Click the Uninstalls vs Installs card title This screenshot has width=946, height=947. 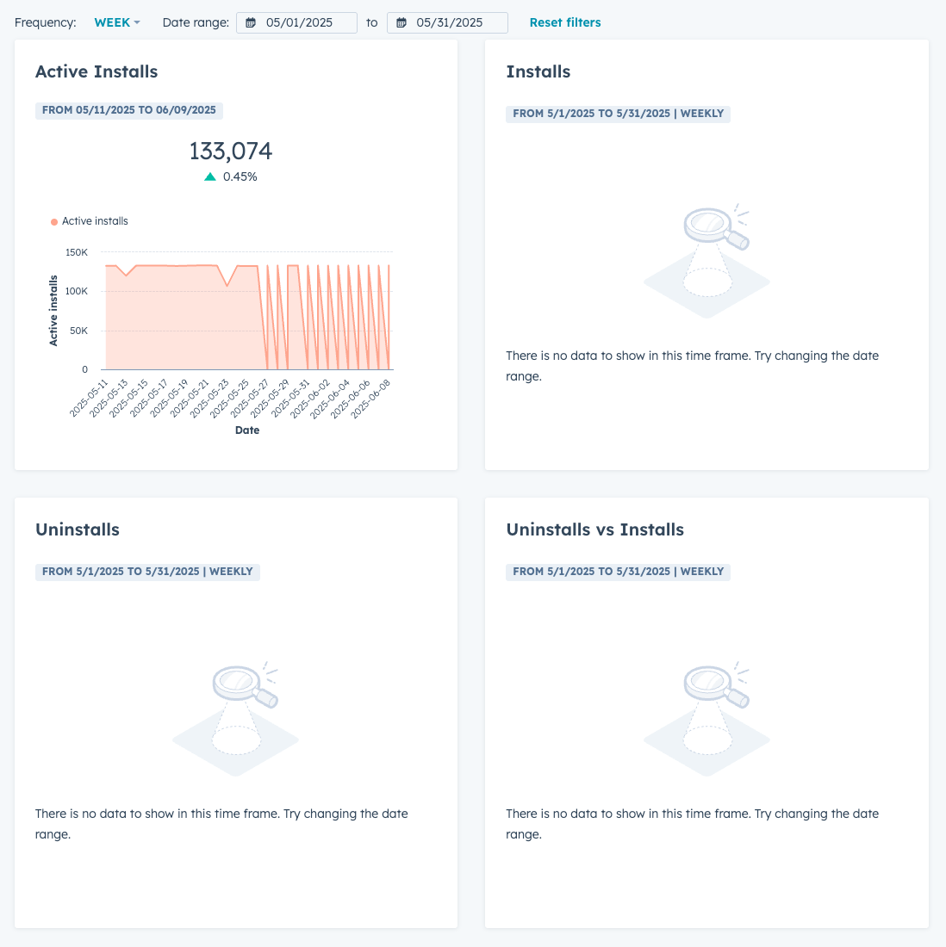[x=594, y=529]
